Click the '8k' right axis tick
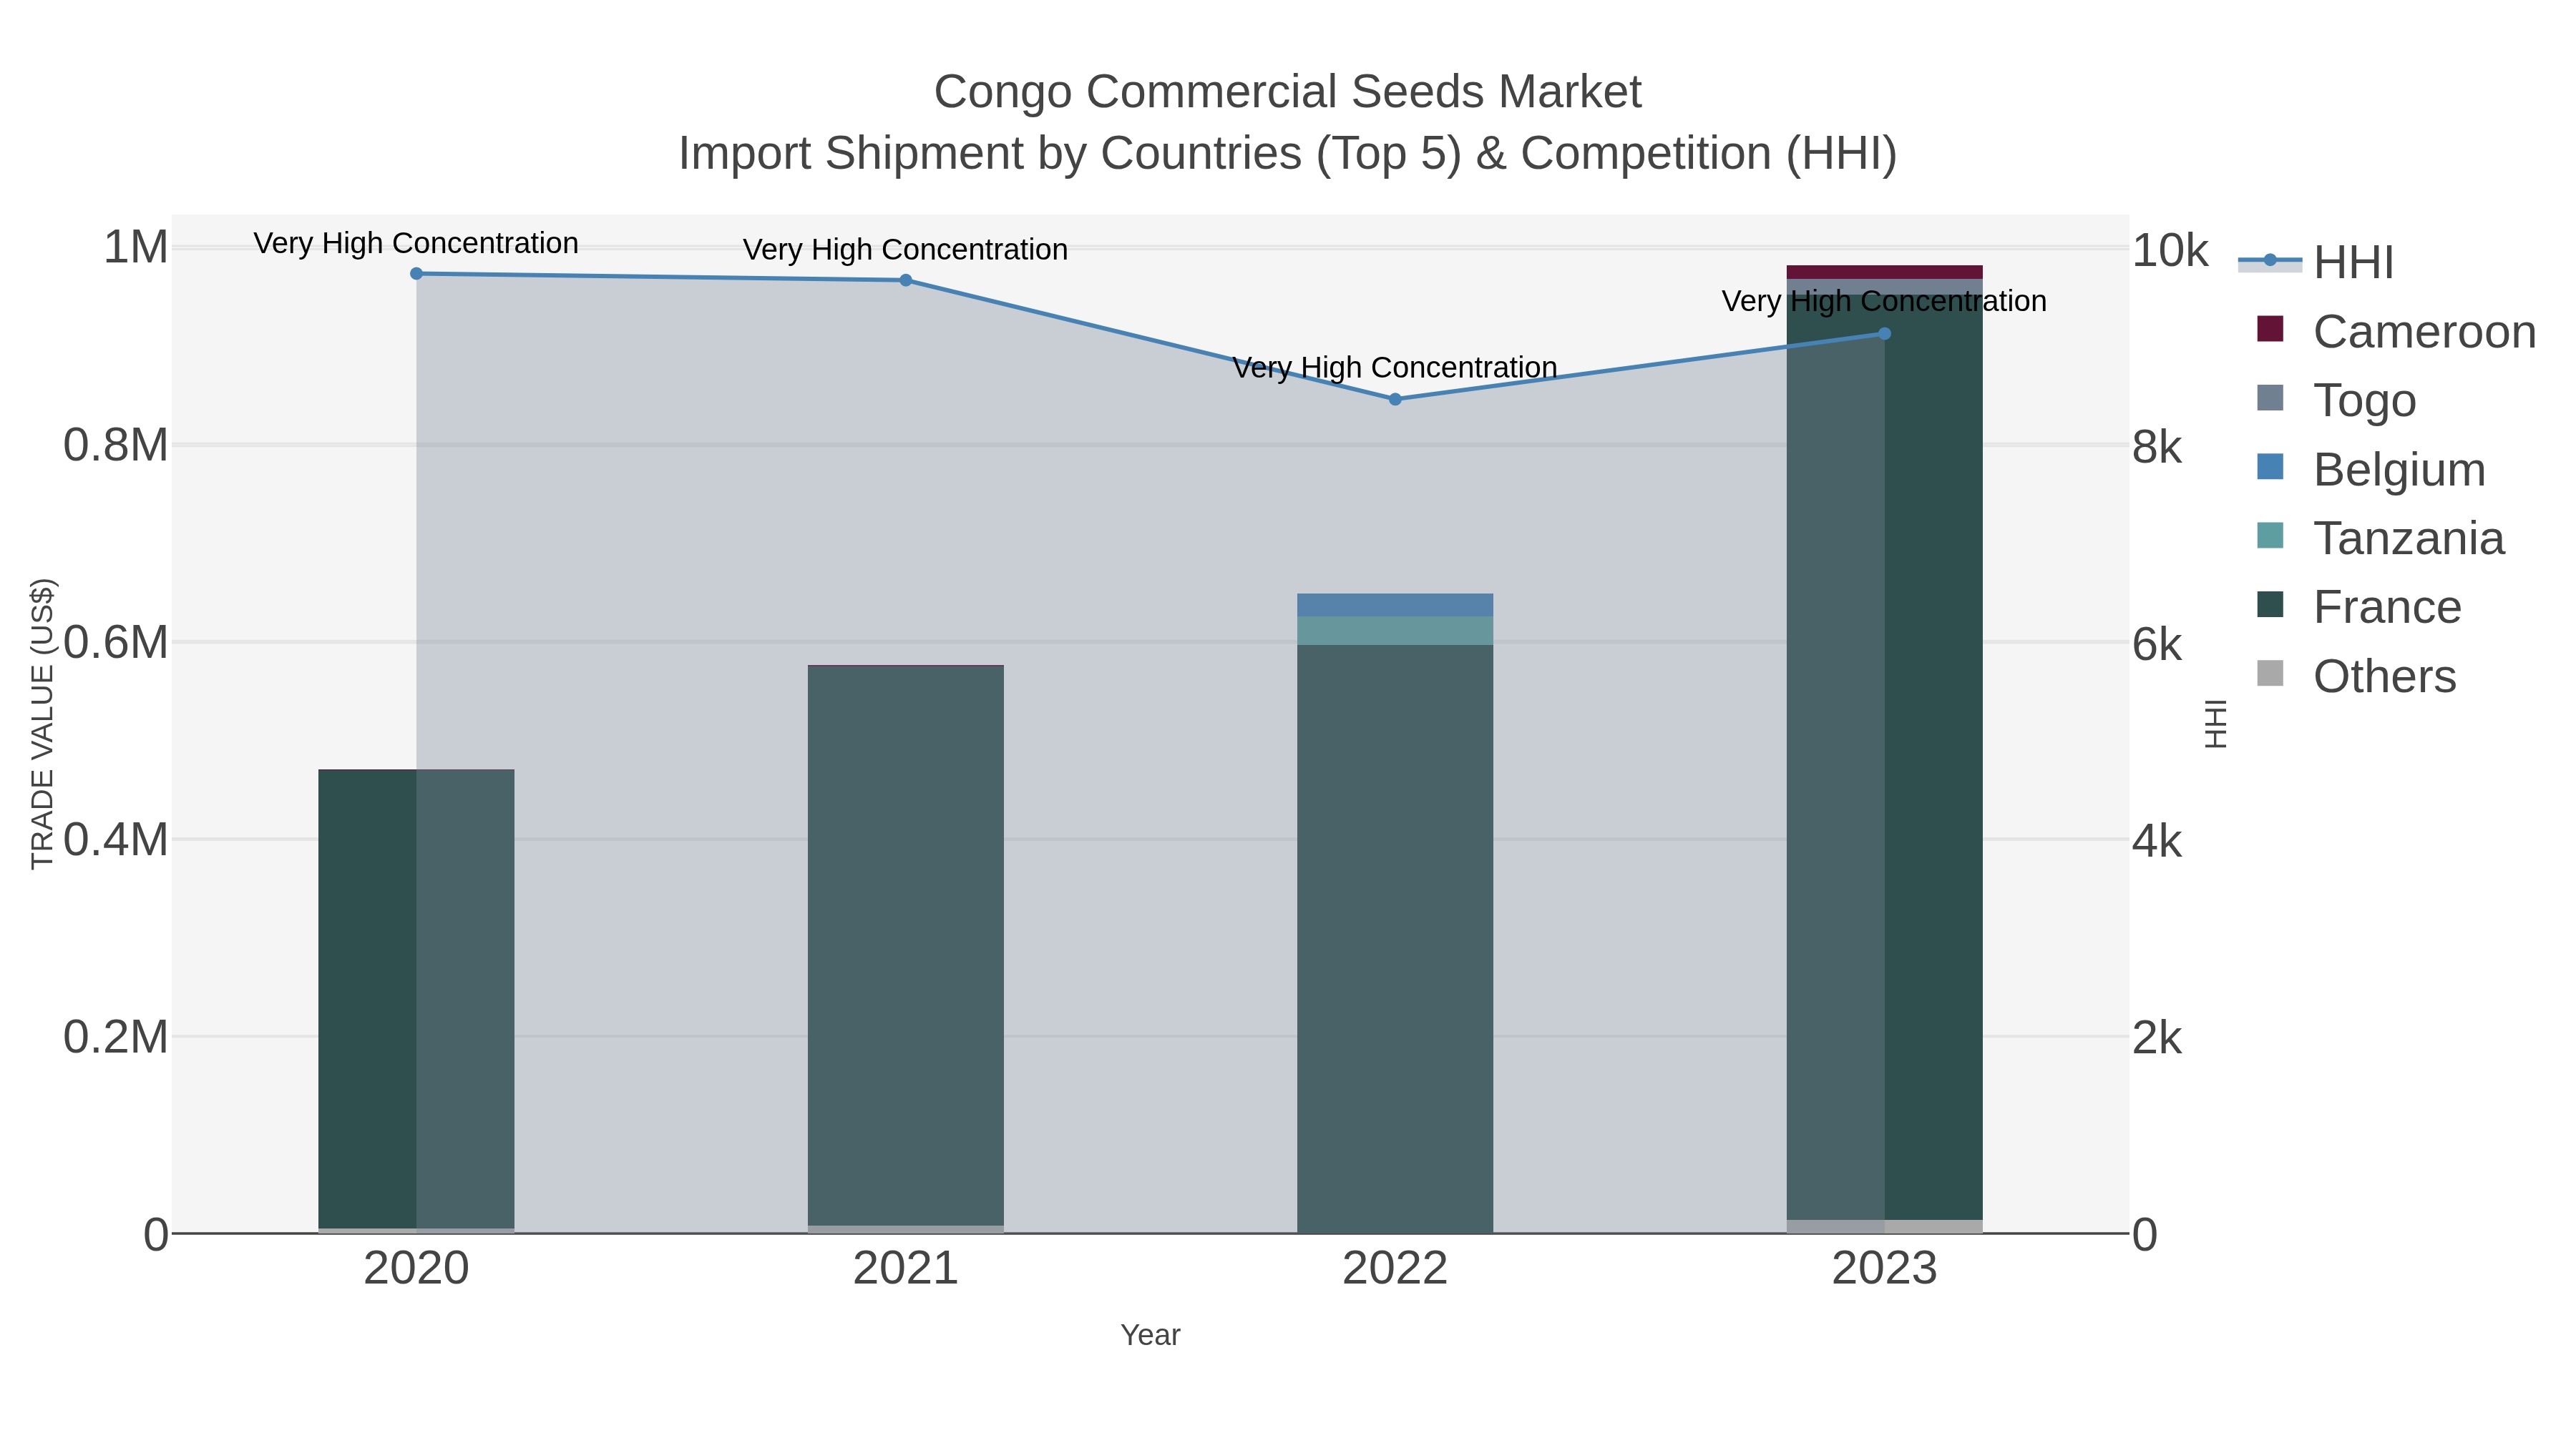This screenshot has height=1448, width=2576. pyautogui.click(x=2158, y=448)
